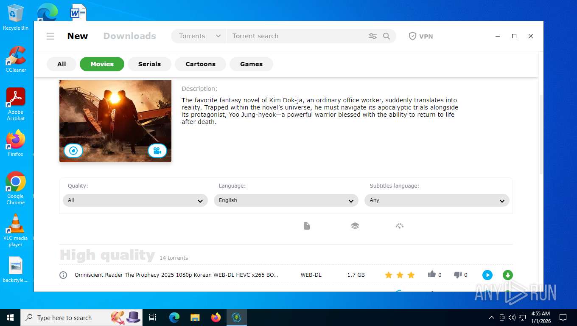Click the taskbar clock showing 4:55 AM
Viewport: 577px width, 326px height.
click(x=541, y=318)
